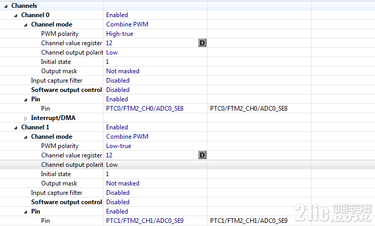375x226 pixels.
Task: Collapse Channel 1's Channel mode group
Action: [x=25, y=137]
